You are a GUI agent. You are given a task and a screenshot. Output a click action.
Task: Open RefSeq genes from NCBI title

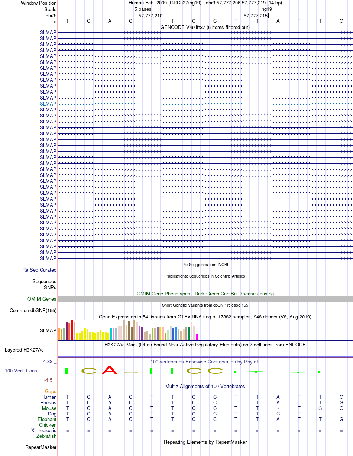pyautogui.click(x=205, y=265)
